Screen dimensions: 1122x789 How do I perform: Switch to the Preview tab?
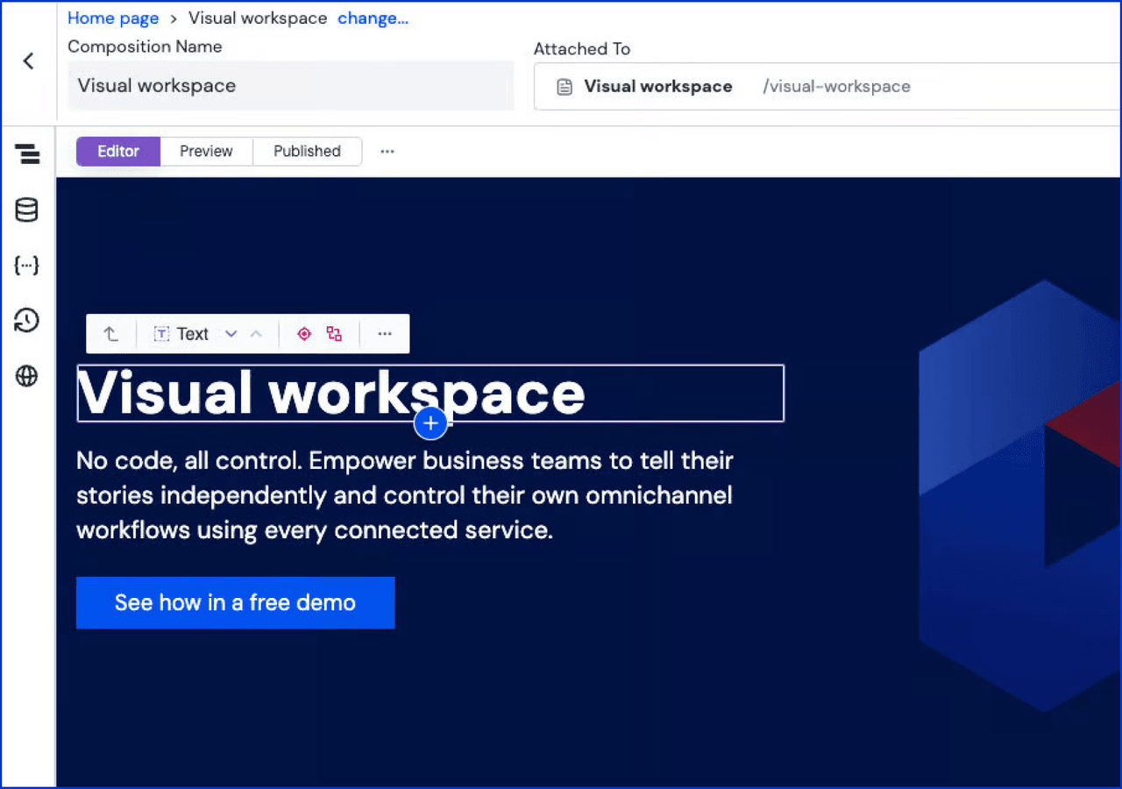click(206, 151)
